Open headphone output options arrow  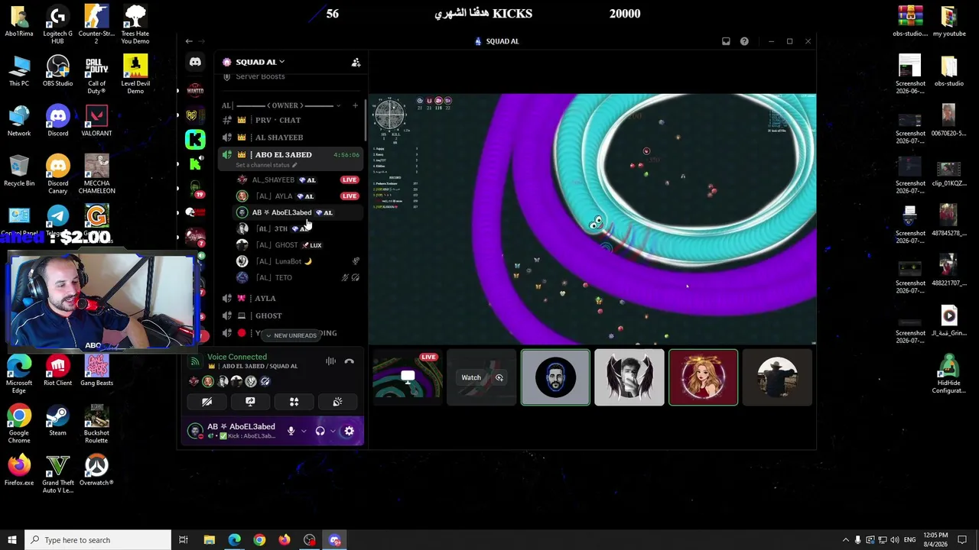coord(333,432)
